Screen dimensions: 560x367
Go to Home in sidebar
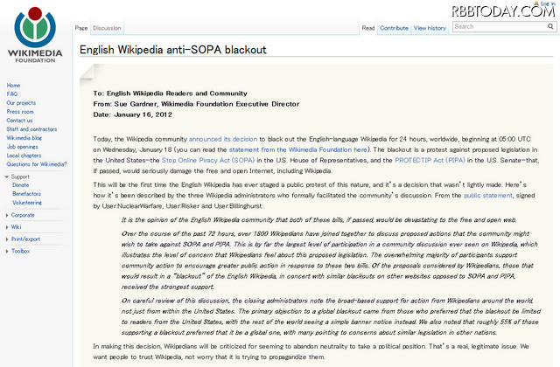coord(13,86)
